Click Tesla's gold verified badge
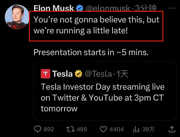180x137 pixels. click(78, 74)
